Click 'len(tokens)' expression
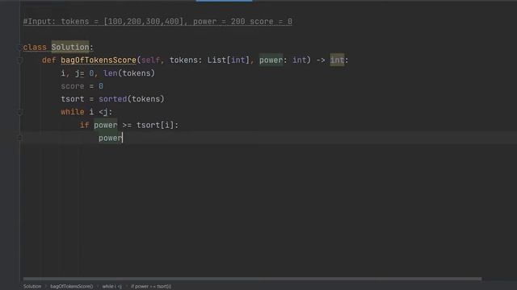This screenshot has width=517, height=290. tap(129, 73)
